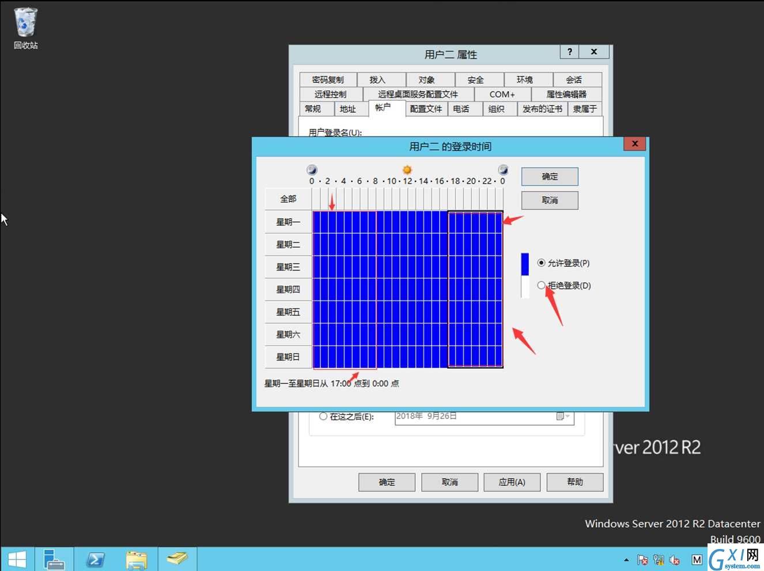The height and width of the screenshot is (571, 764).
Task: Click the right midnight moon icon
Action: [503, 170]
